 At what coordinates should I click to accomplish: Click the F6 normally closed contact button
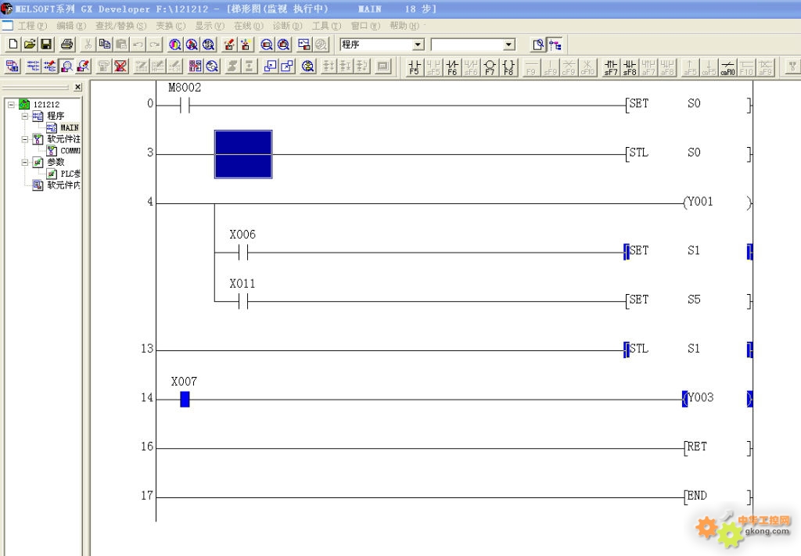coord(452,67)
